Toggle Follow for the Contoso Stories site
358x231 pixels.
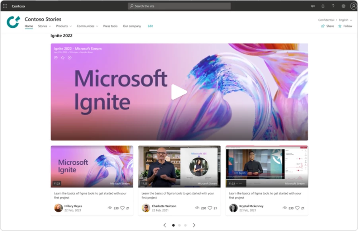(345, 26)
